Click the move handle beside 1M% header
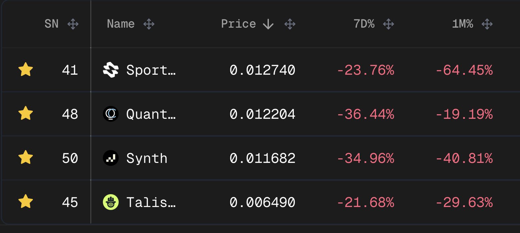Image resolution: width=520 pixels, height=233 pixels. pyautogui.click(x=487, y=24)
